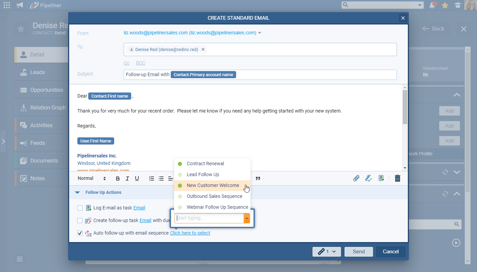This screenshot has height=272, width=477.
Task: Open the apps grid in top-left corner
Action: 6,5
